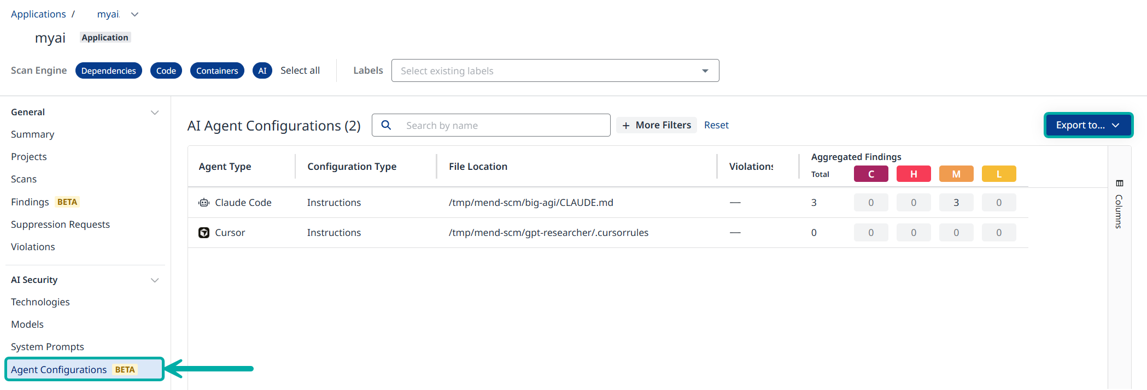The image size is (1147, 390).
Task: Click medium findings count 3 for Claude Code
Action: coord(956,203)
